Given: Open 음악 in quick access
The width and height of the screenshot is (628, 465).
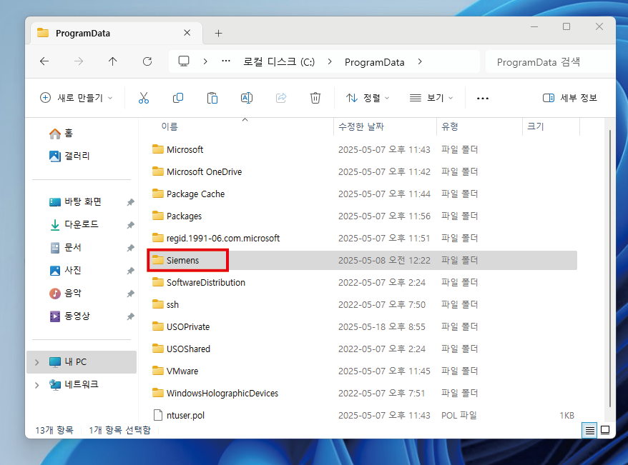Looking at the screenshot, I should click(65, 293).
